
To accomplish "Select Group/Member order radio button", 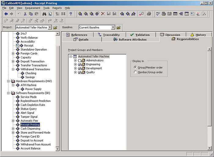I will [135, 67].
